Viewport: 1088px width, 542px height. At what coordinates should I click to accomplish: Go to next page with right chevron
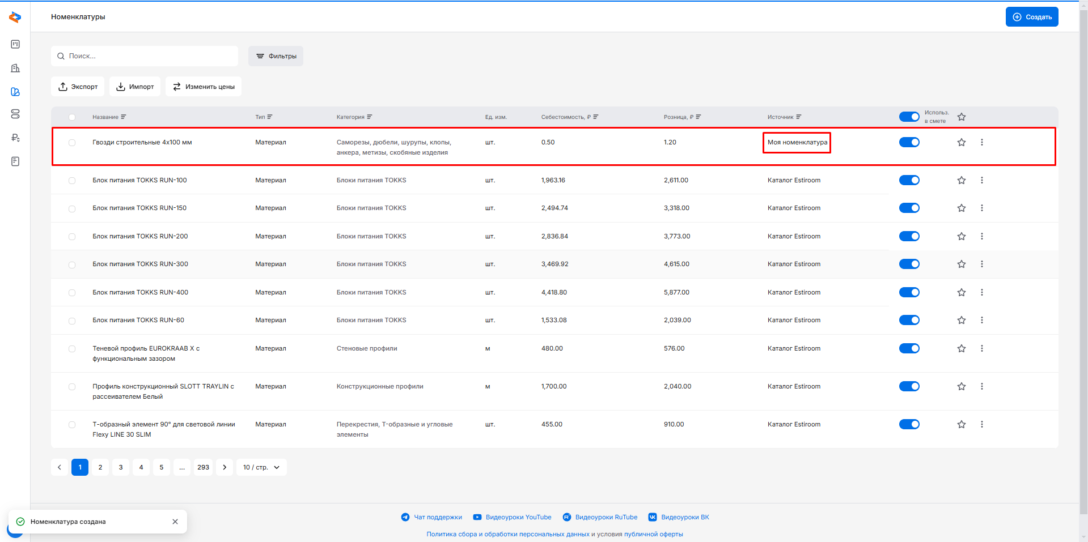[225, 467]
